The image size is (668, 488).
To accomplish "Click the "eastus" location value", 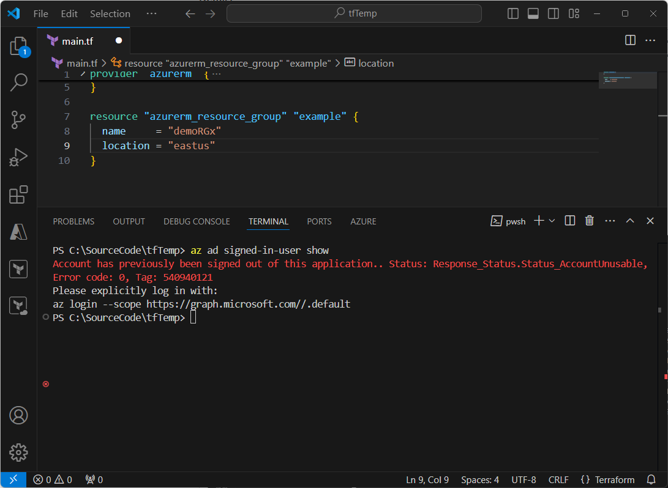I will pos(191,146).
